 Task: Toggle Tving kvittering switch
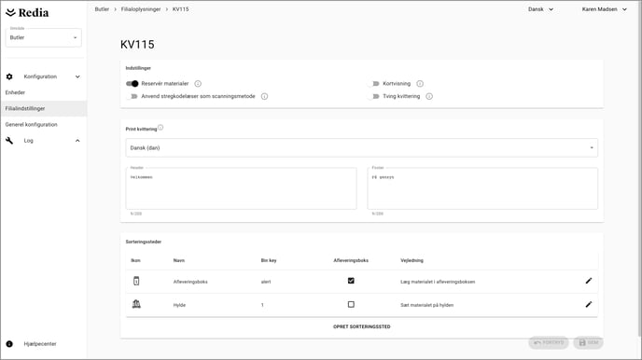coord(373,97)
